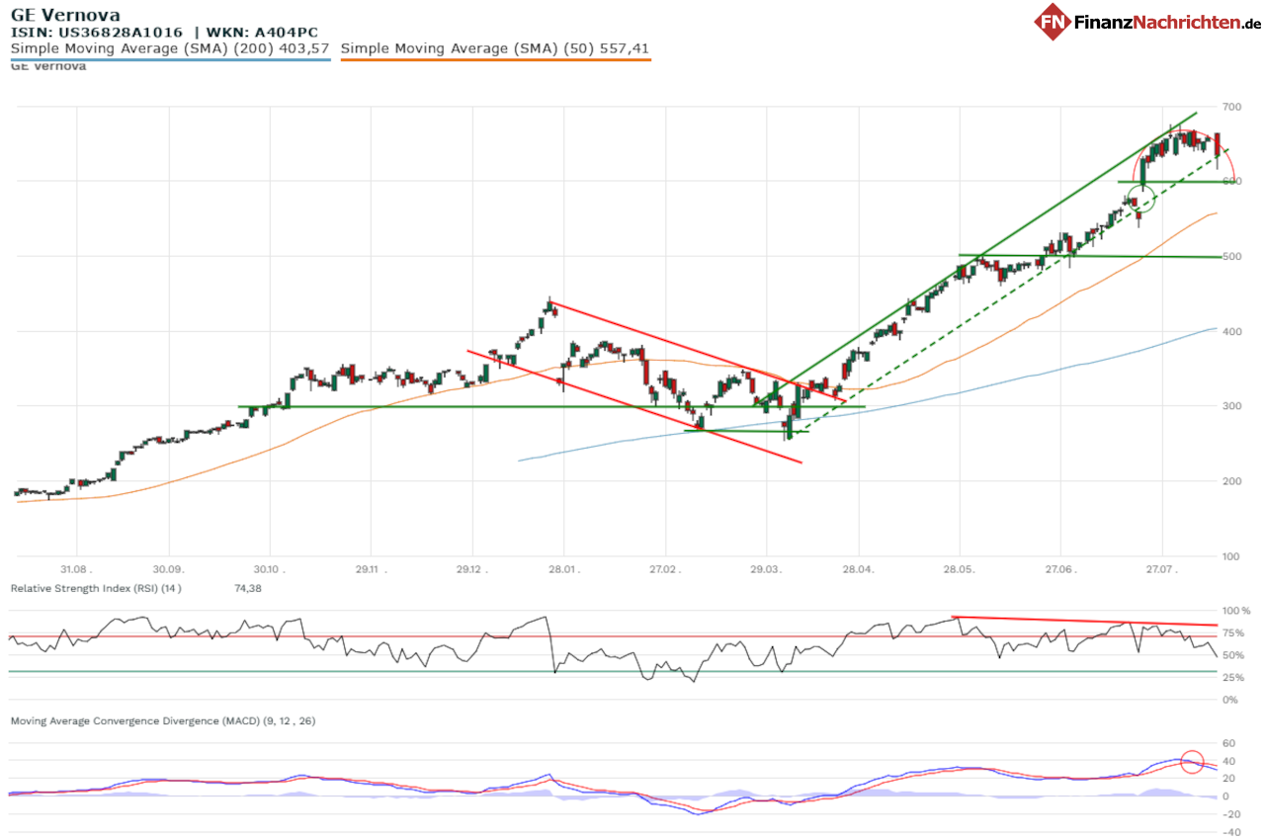Click the RSI value 74,38
Viewport: 1265px width, 840px height.
(248, 588)
